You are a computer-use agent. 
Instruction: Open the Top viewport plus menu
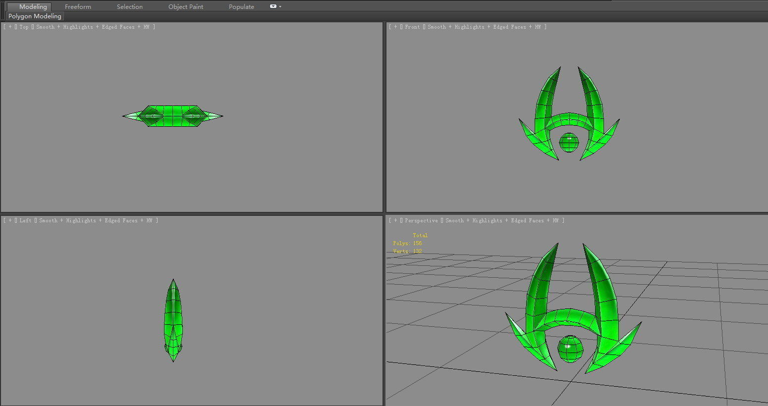pyautogui.click(x=10, y=27)
